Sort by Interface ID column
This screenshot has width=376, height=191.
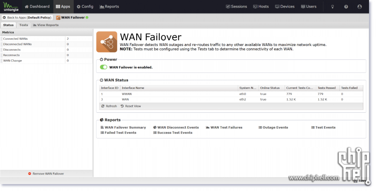point(110,88)
